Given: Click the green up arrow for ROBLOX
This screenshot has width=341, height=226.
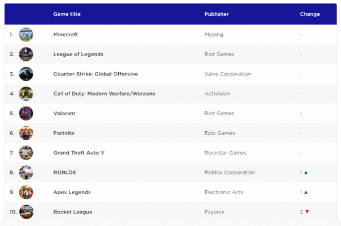Looking at the screenshot, I should pyautogui.click(x=306, y=173).
